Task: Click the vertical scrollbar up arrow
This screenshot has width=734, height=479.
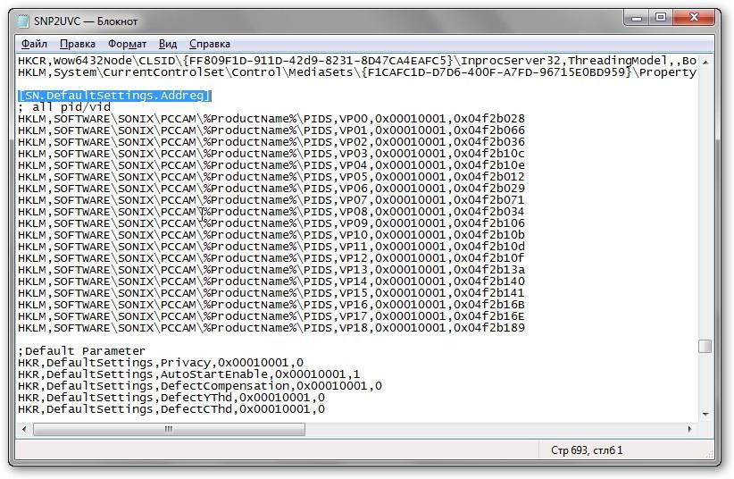Action: [x=705, y=61]
